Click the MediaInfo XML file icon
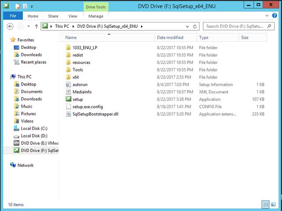The image size is (282, 211). tap(68, 92)
